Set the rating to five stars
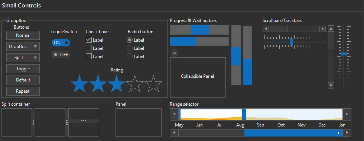 point(153,84)
